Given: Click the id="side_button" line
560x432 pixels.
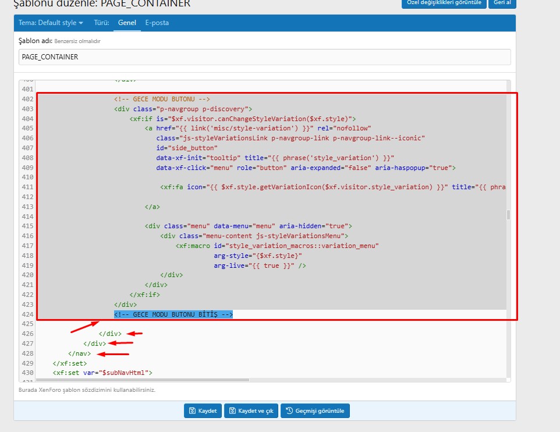Looking at the screenshot, I should [x=187, y=148].
